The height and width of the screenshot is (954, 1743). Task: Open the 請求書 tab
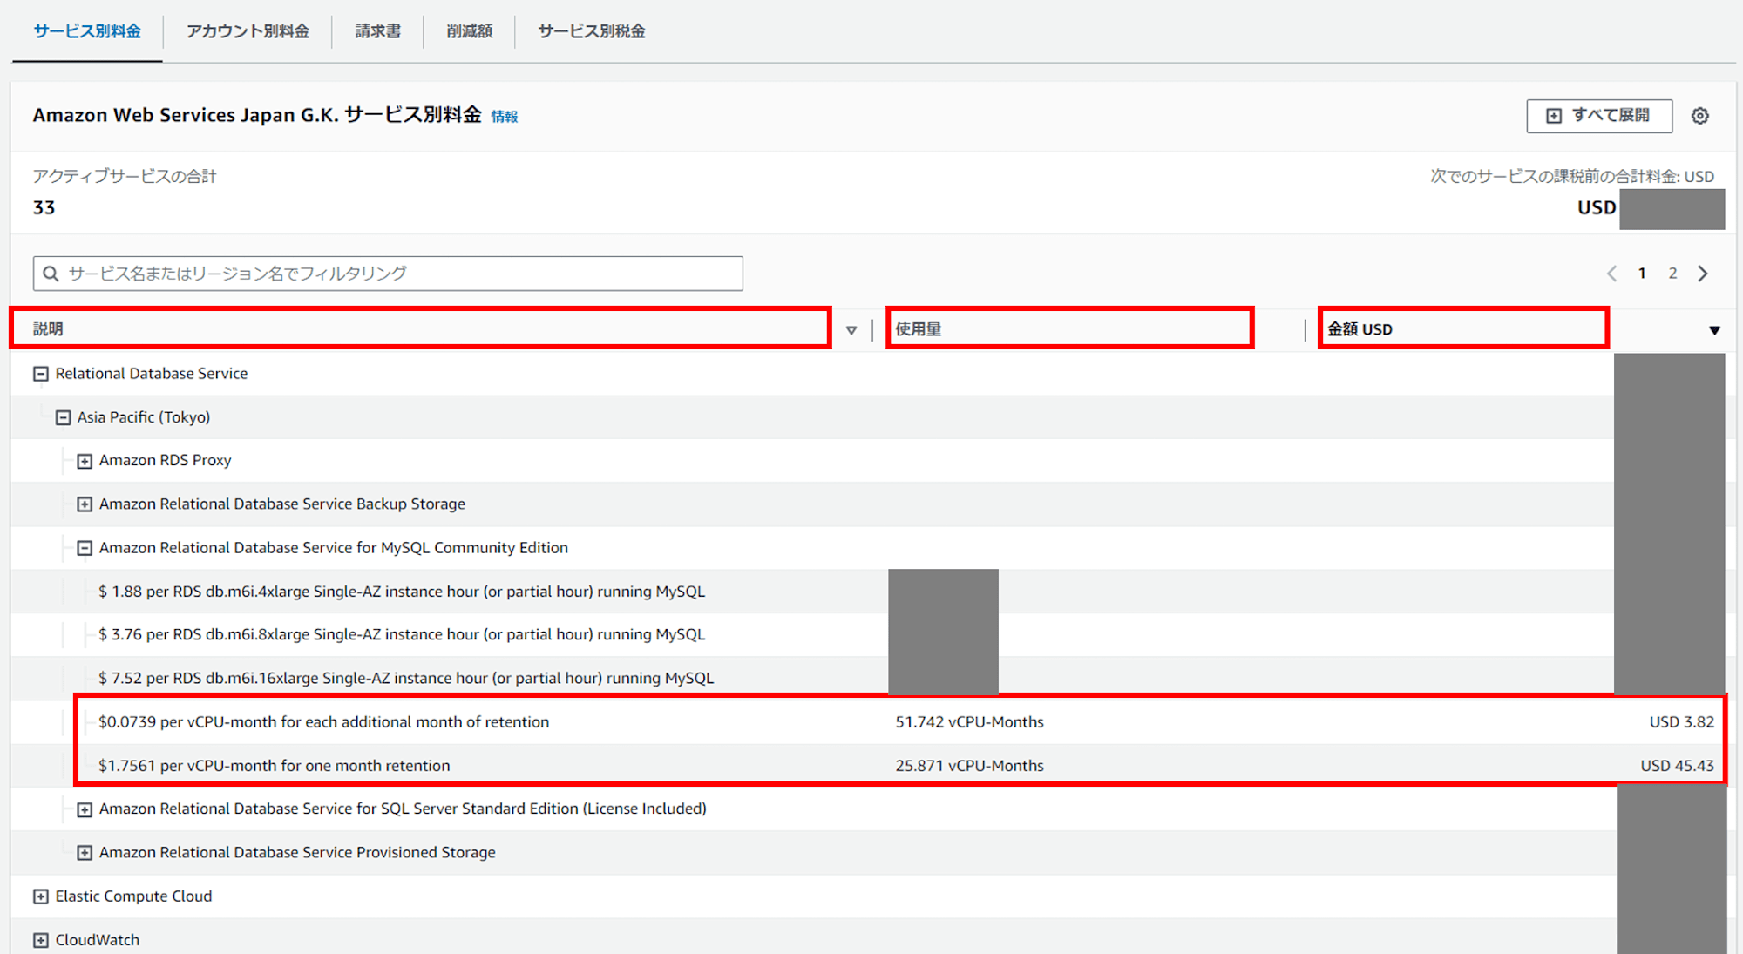tap(378, 31)
